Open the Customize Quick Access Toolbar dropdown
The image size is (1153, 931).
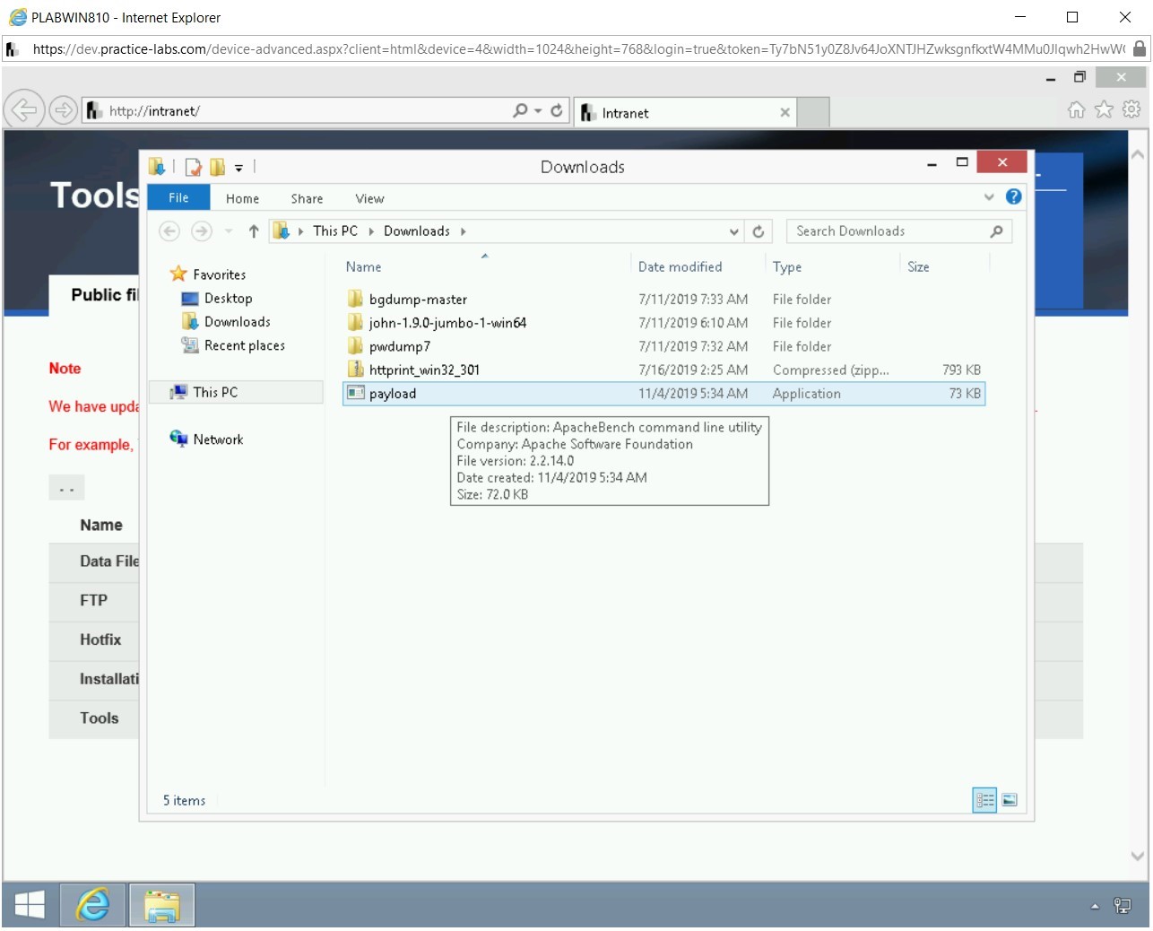pos(238,167)
